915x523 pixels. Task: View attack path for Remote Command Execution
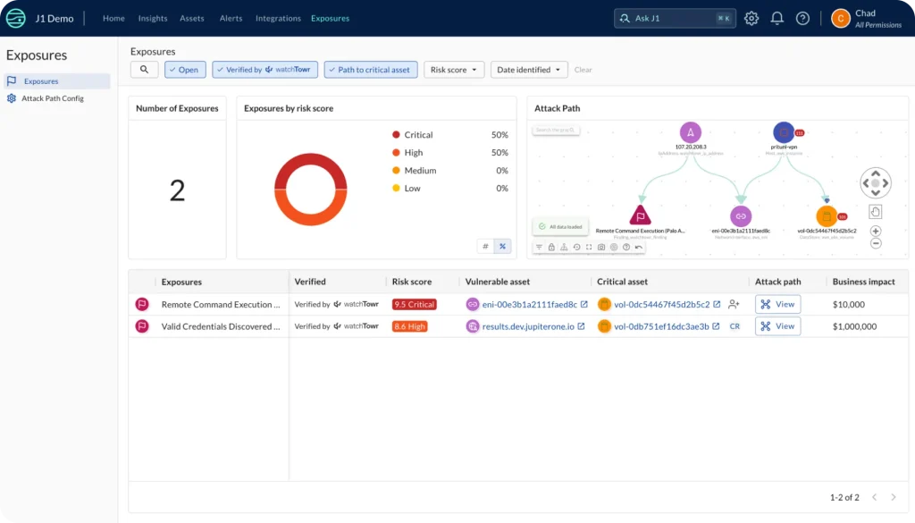777,304
